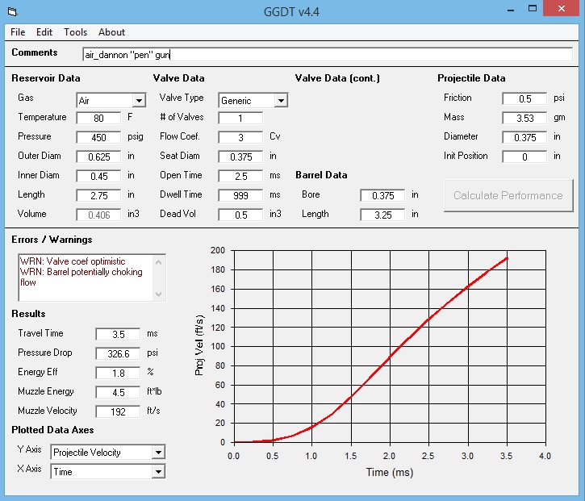585x501 pixels.
Task: Open the Tools menu
Action: pyautogui.click(x=75, y=32)
